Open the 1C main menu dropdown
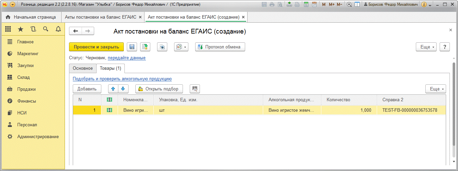The image size is (458, 171). 13,4
